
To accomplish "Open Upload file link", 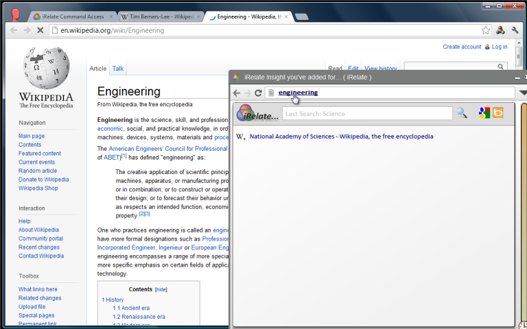I will click(32, 307).
